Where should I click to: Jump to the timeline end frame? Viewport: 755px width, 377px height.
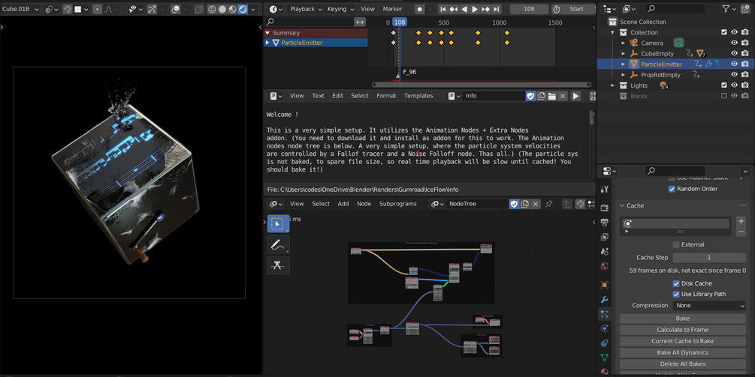click(496, 9)
